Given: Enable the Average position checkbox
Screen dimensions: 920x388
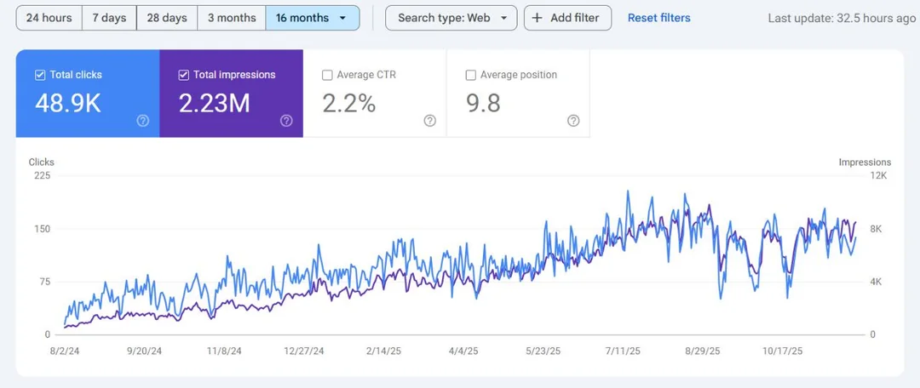Looking at the screenshot, I should click(x=470, y=75).
